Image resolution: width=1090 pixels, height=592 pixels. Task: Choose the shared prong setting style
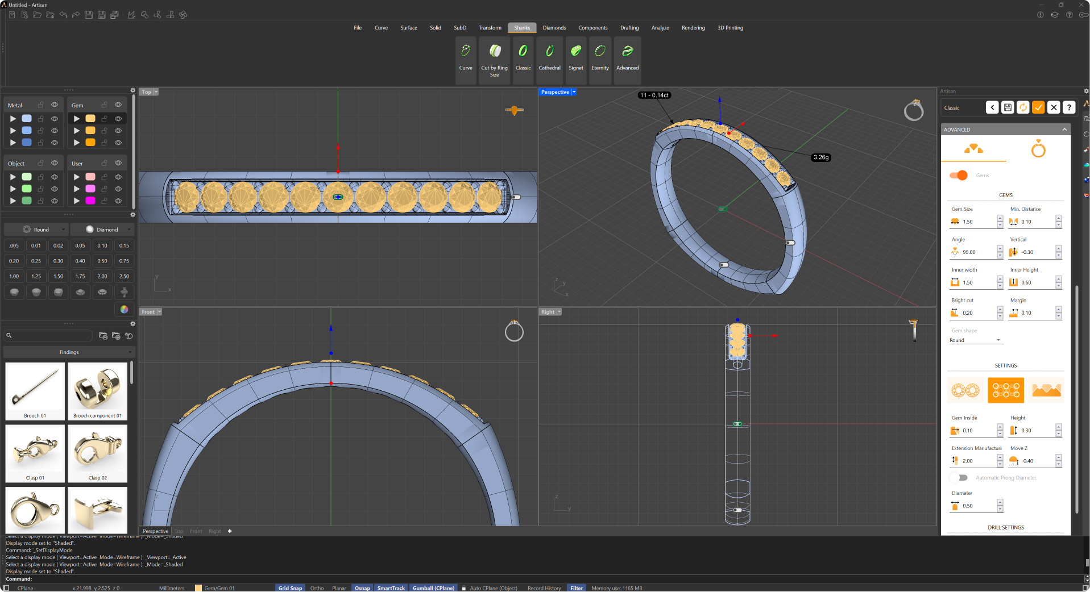(x=1006, y=390)
